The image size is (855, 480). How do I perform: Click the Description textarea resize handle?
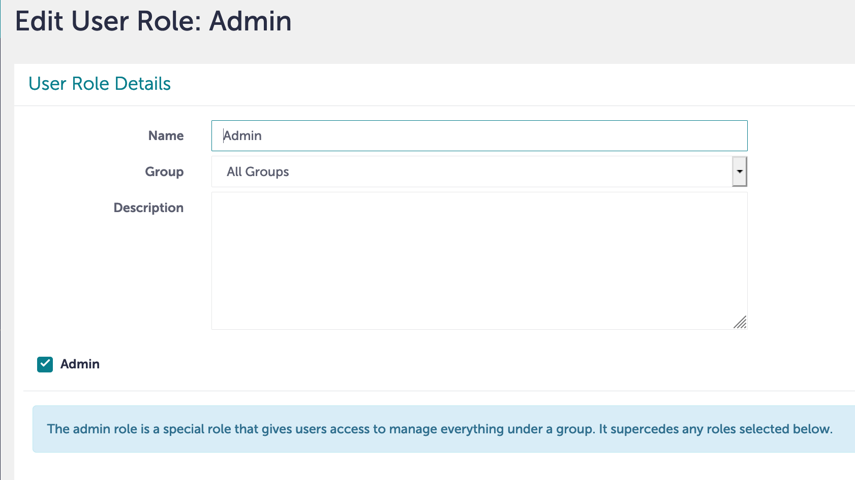point(740,322)
